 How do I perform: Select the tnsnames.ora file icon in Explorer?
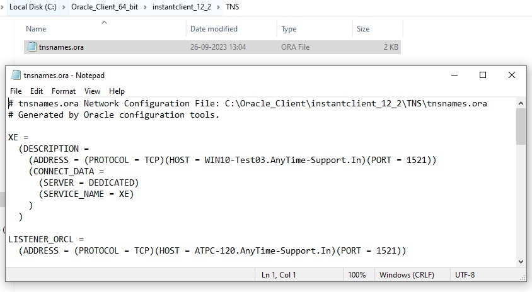point(32,47)
